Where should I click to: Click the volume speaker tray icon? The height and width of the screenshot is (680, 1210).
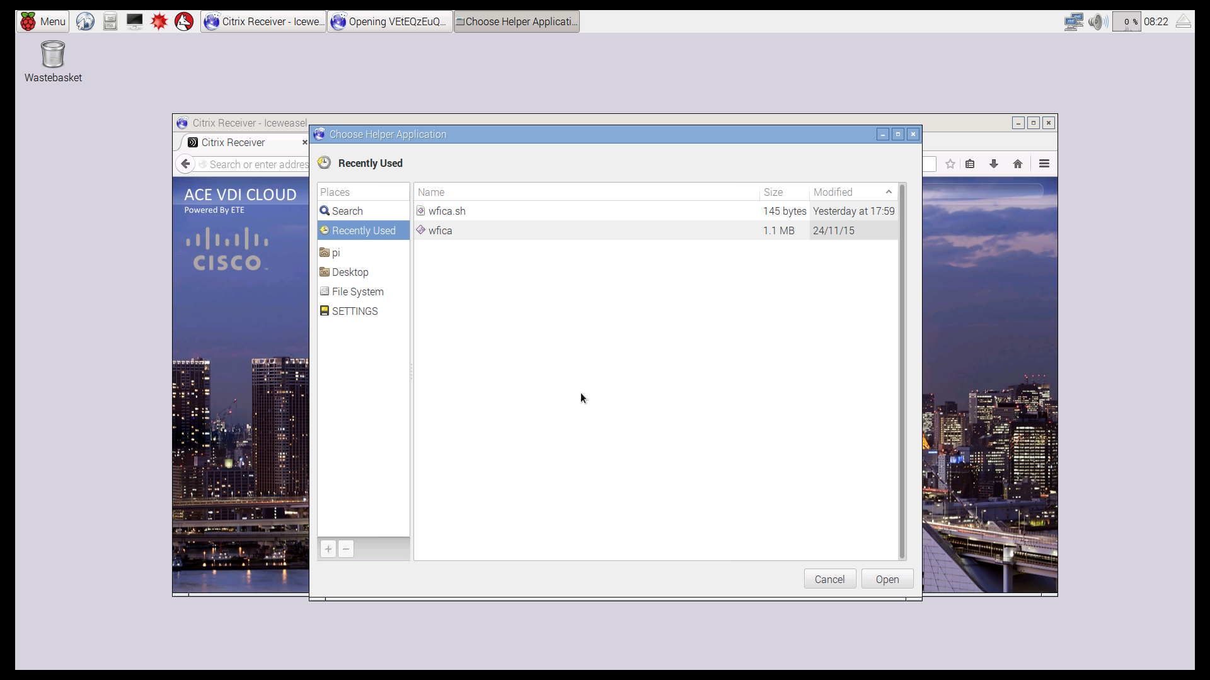pos(1097,21)
